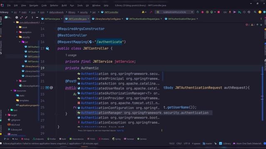The width and height of the screenshot is (266, 149).
Task: Open the Spring tool window
Action: pos(116,139)
